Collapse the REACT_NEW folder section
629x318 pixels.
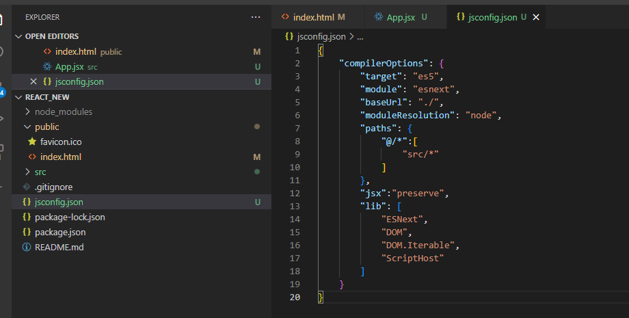click(x=142, y=97)
